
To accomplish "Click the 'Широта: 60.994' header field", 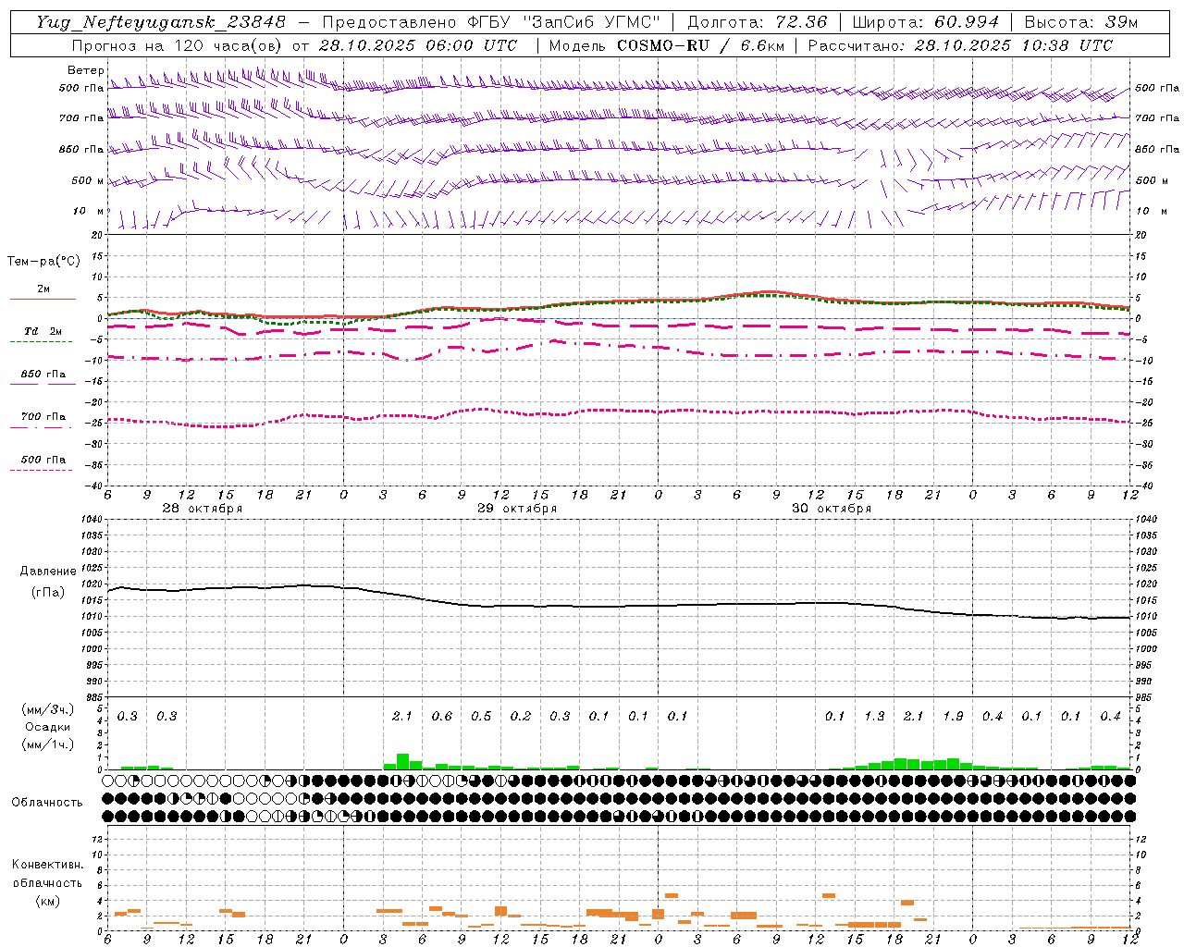I will click(925, 22).
